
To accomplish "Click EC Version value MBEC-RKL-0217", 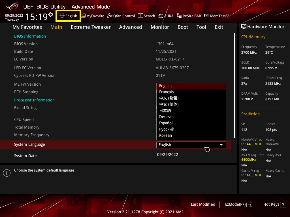I will pyautogui.click(x=170, y=59).
